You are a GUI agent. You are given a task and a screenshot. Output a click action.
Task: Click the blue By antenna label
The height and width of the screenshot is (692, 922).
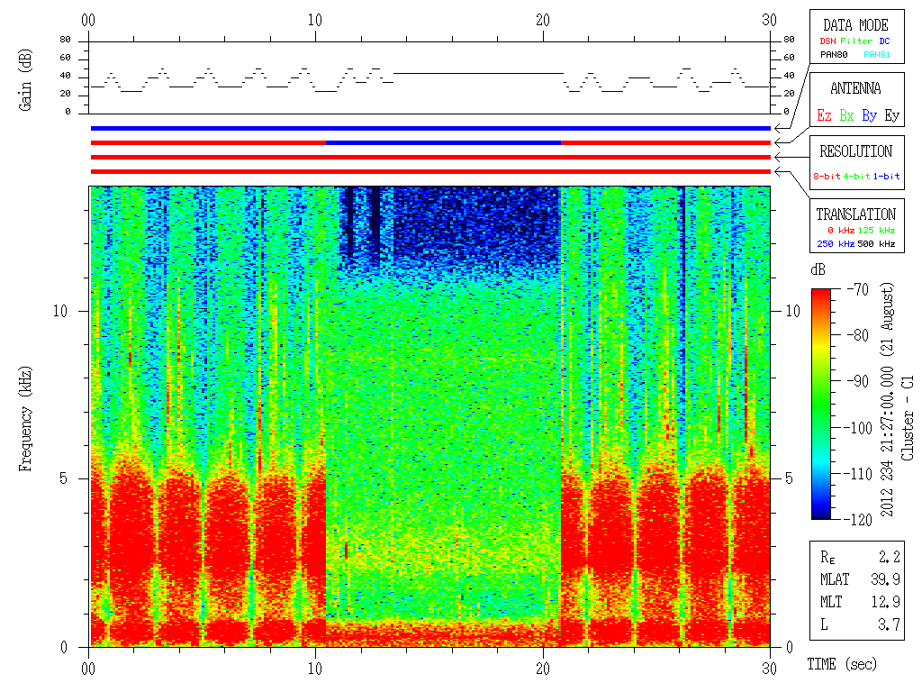click(x=869, y=115)
